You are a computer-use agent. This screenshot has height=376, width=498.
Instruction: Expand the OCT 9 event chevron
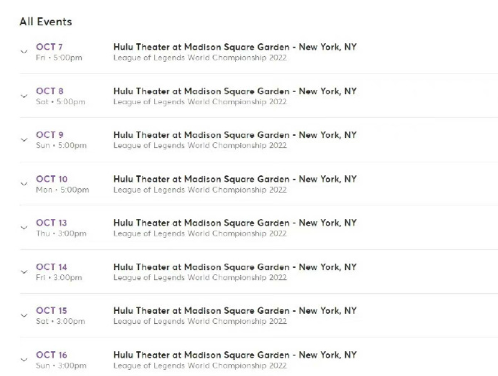pyautogui.click(x=24, y=140)
